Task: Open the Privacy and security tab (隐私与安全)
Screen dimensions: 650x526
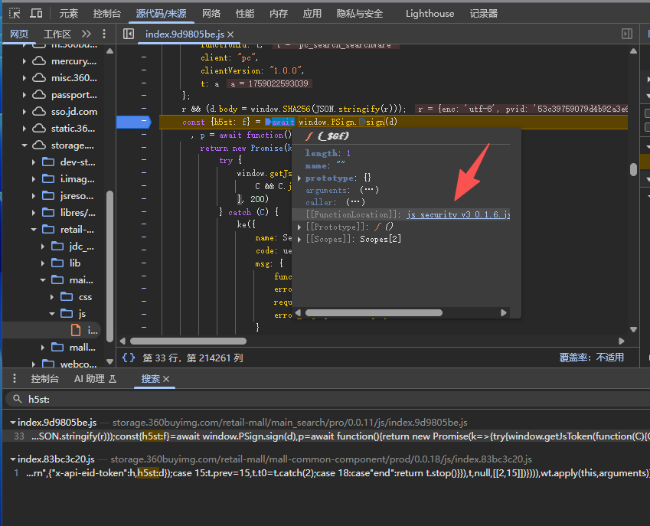Action: [360, 14]
